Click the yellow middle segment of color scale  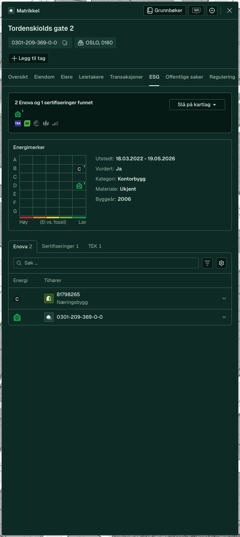click(x=53, y=218)
